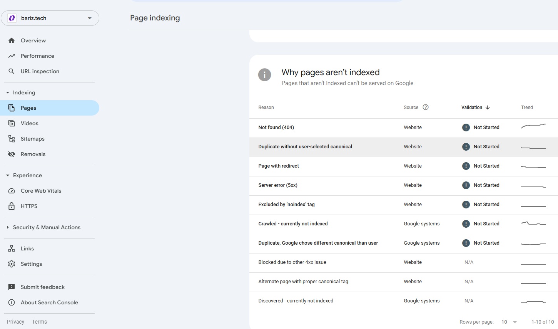Open Blocked due to other 4xx issue row
Image resolution: width=558 pixels, height=329 pixels.
404,263
